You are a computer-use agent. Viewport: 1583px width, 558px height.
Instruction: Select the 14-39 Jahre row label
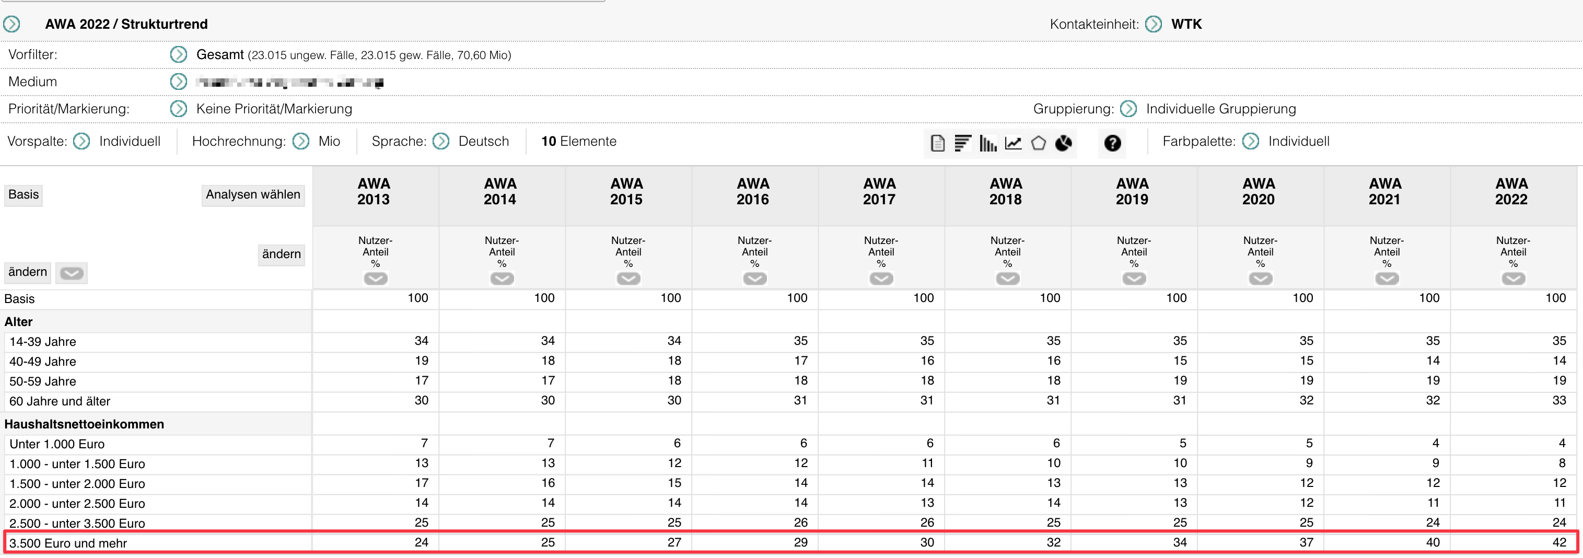[43, 342]
